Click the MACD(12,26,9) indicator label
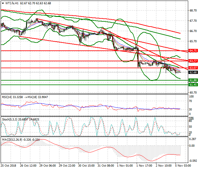This screenshot has height=169, width=200. pyautogui.click(x=12, y=140)
